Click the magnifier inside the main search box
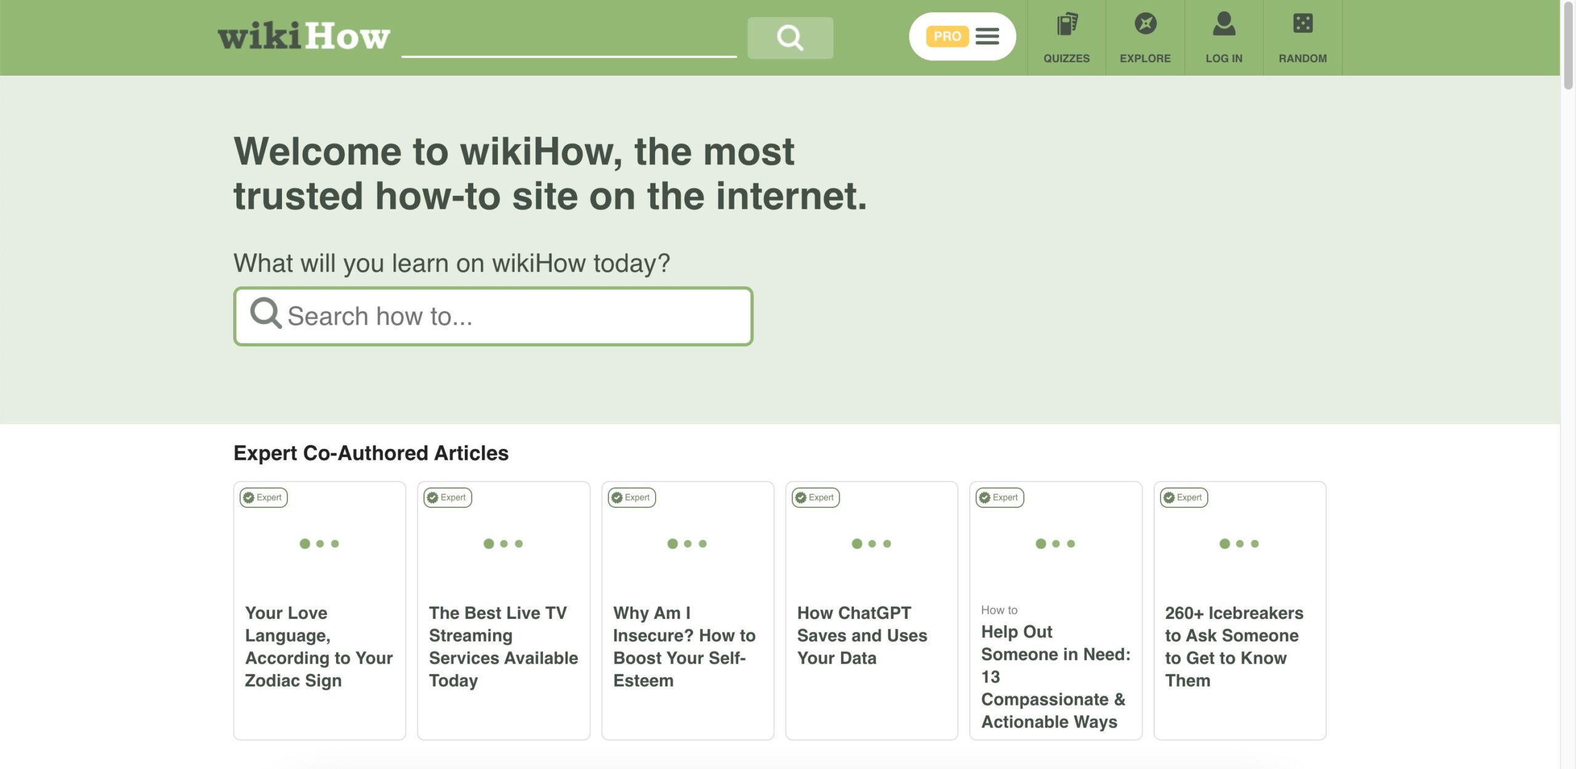Image resolution: width=1576 pixels, height=769 pixels. [265, 313]
